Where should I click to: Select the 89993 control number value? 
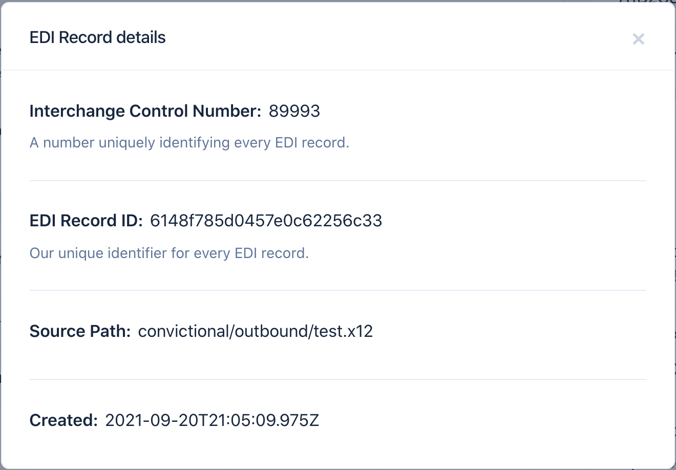point(294,111)
